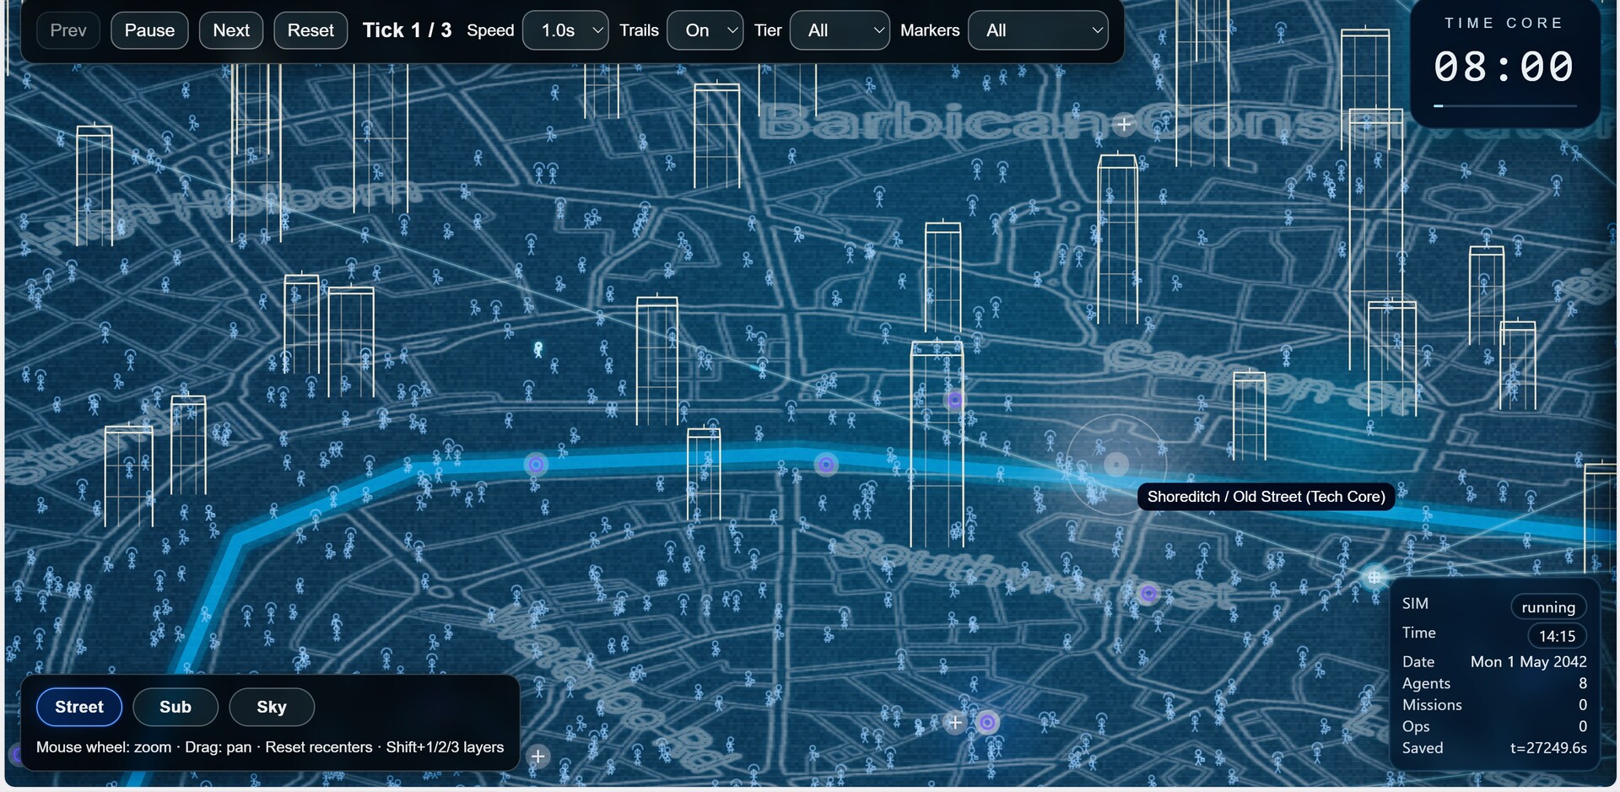The width and height of the screenshot is (1620, 792).
Task: Select the bright highlighted agent figure on the map
Action: 538,348
